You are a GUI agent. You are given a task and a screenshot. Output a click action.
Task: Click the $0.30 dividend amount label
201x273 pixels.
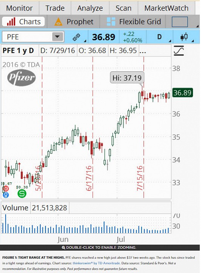click(x=22, y=187)
